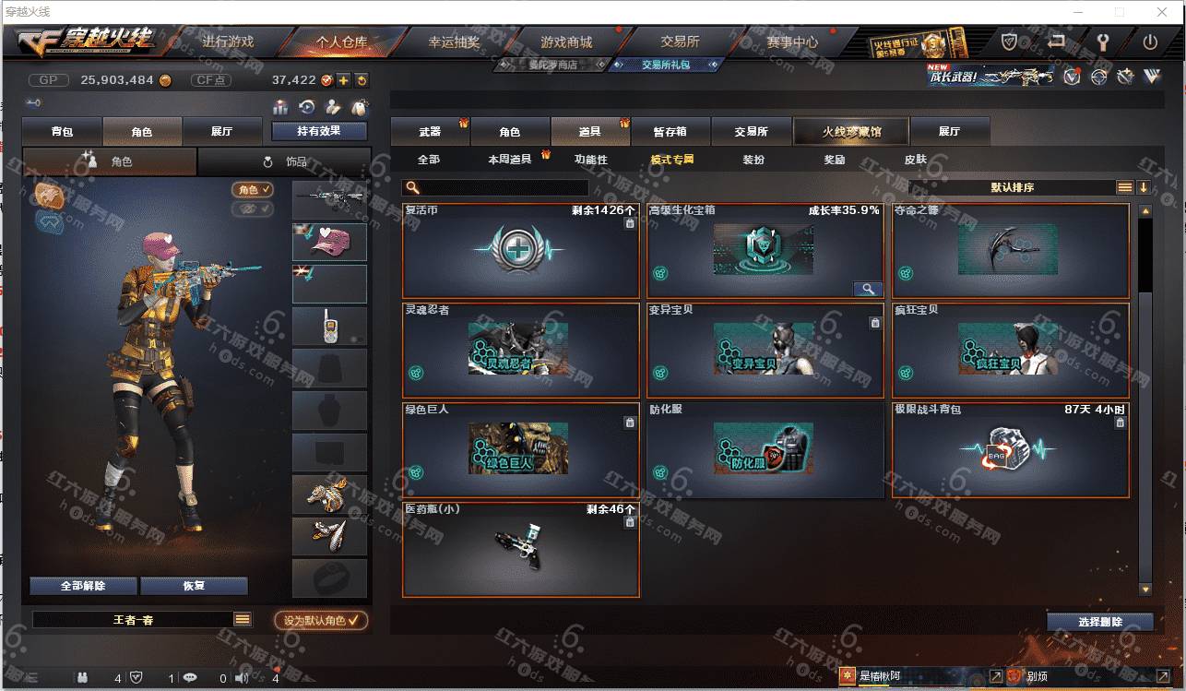Open settings via the wrench icon
This screenshot has width=1186, height=691.
pyautogui.click(x=1102, y=42)
